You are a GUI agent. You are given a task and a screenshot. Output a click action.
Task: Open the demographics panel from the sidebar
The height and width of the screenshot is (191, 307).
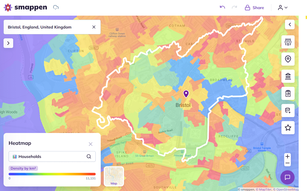click(288, 42)
